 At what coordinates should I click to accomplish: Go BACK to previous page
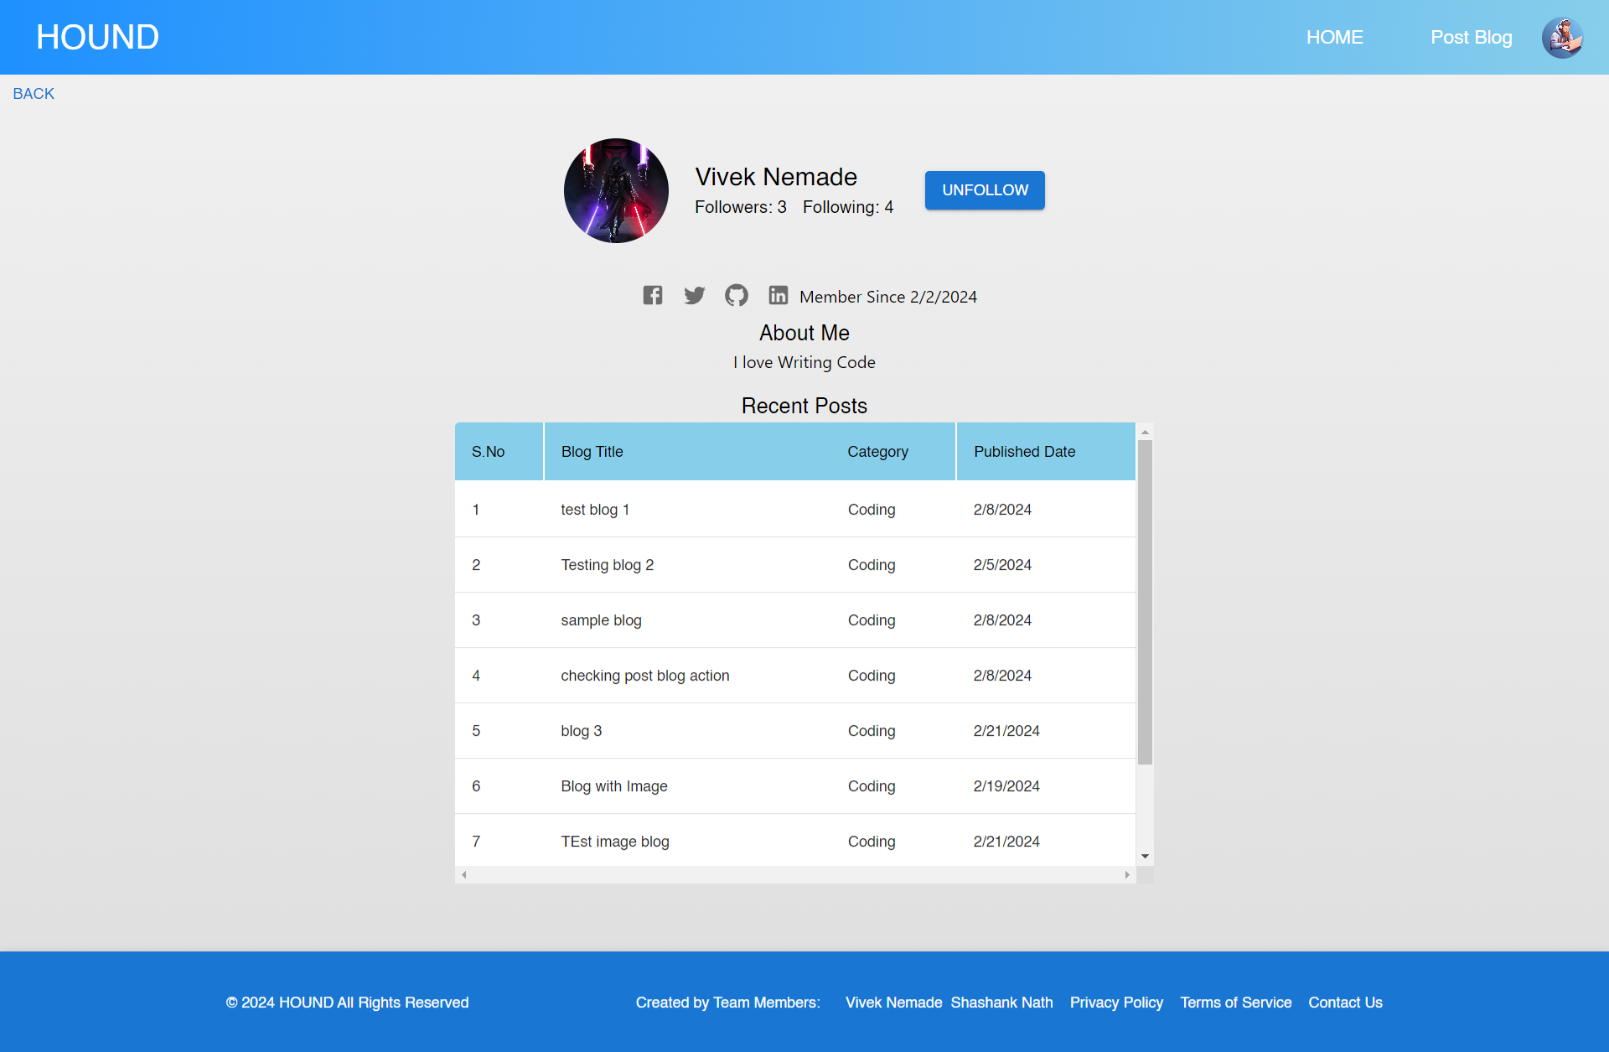coord(34,94)
